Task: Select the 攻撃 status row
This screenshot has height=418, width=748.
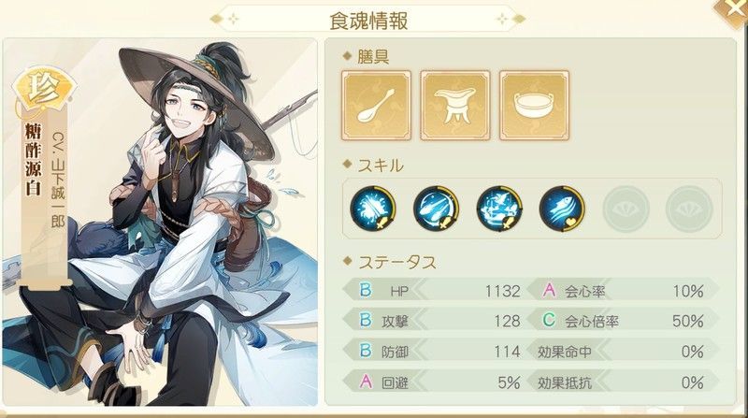Action: click(x=433, y=321)
